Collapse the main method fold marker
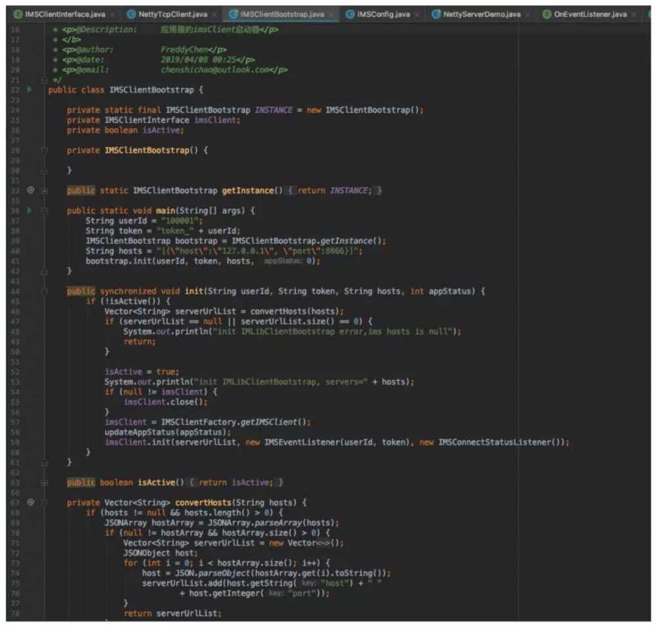This screenshot has height=625, width=656. (45, 211)
